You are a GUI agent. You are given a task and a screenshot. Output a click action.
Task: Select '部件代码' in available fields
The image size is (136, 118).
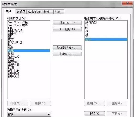tap(29, 71)
